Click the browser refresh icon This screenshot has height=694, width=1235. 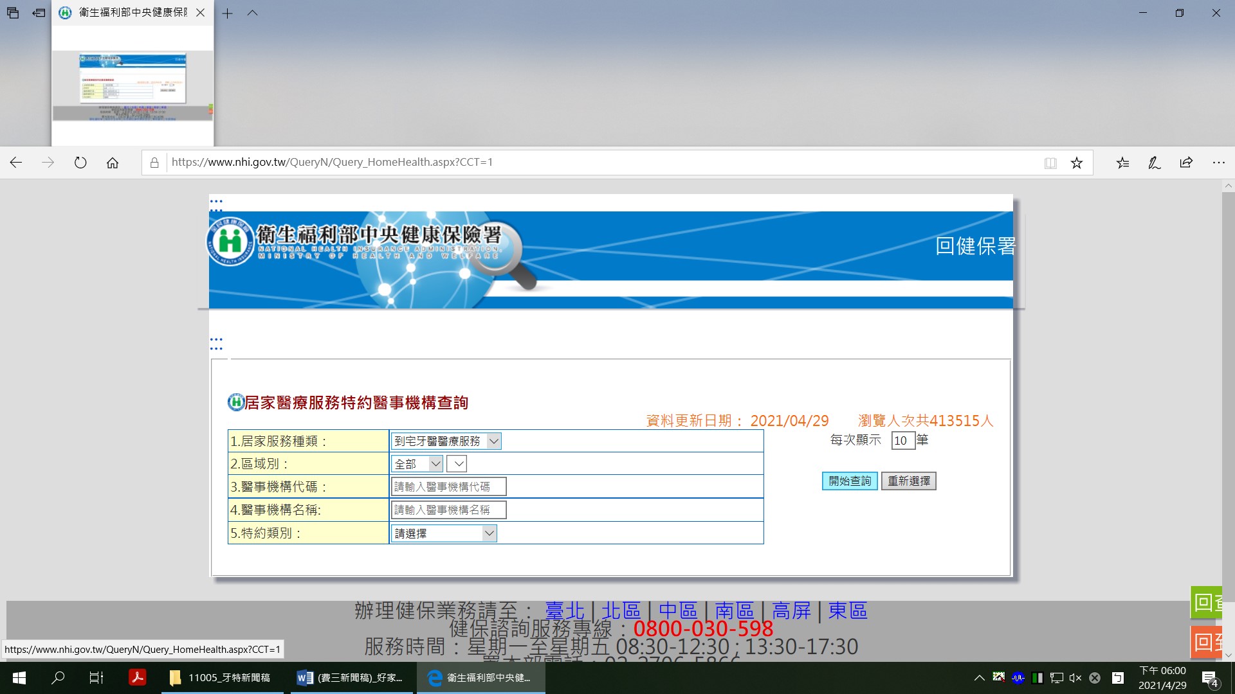(x=80, y=163)
